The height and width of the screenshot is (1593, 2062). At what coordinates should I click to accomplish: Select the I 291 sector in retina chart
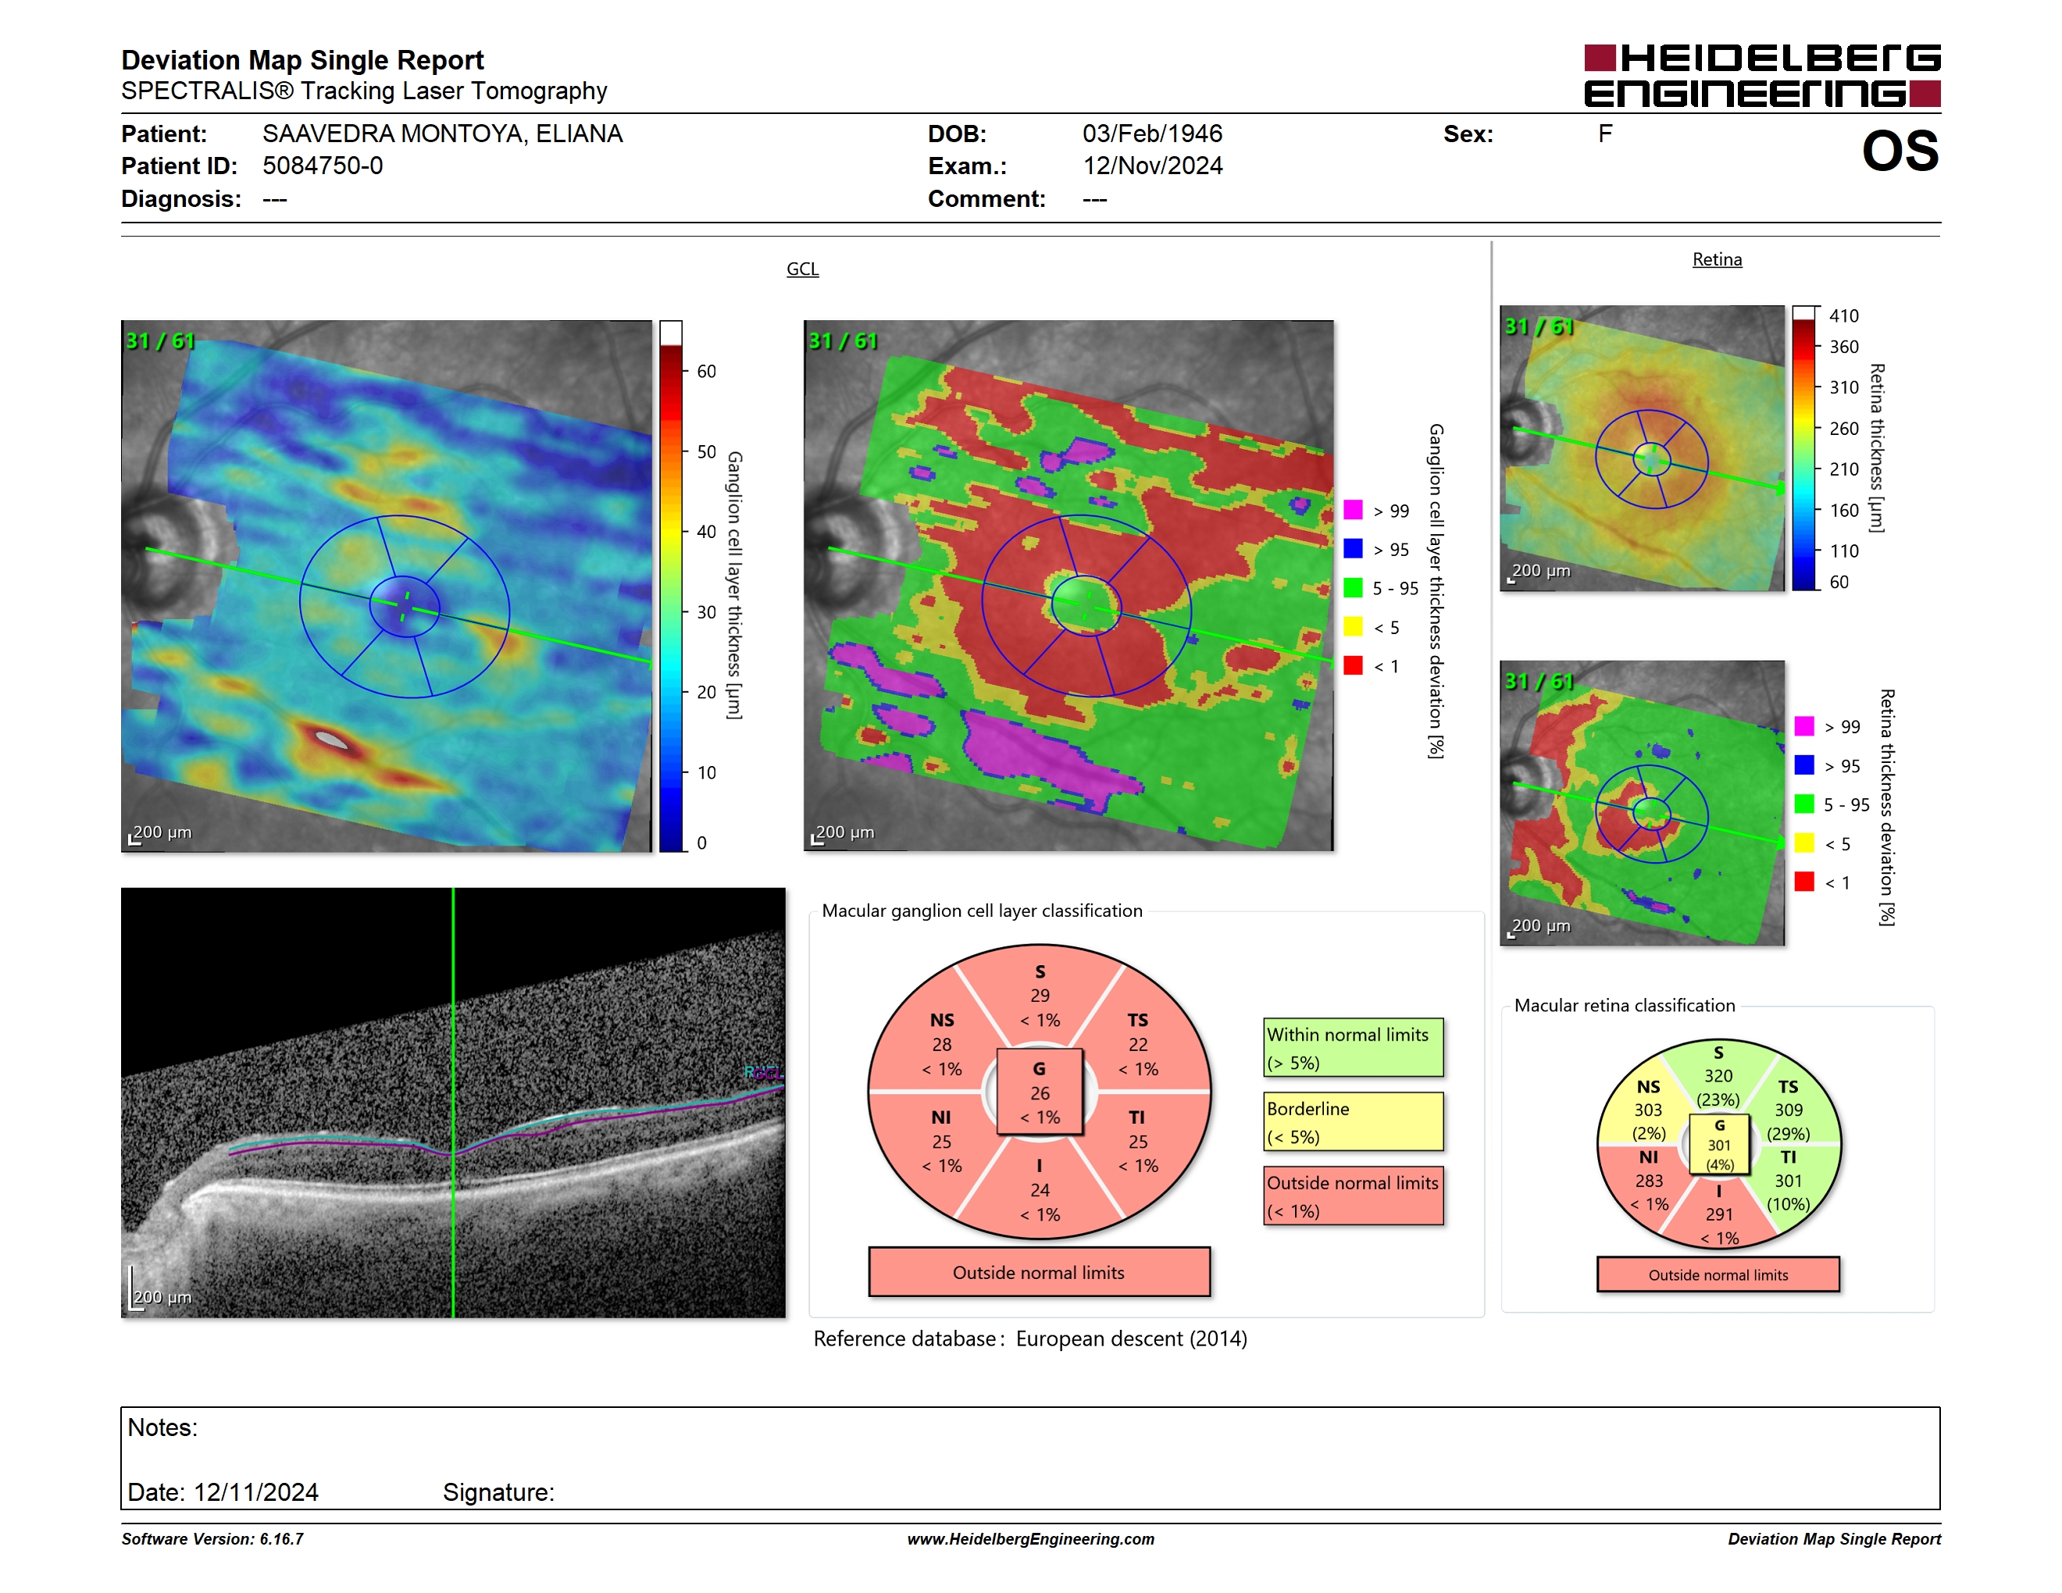(1719, 1216)
